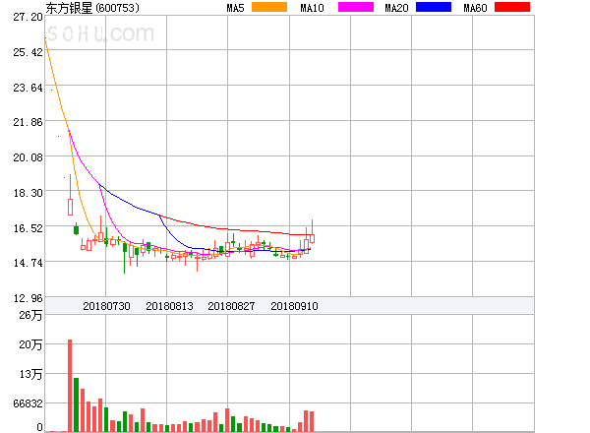The width and height of the screenshot is (590, 433).
Task: Click the 18.30 price axis label
Action: [x=28, y=193]
